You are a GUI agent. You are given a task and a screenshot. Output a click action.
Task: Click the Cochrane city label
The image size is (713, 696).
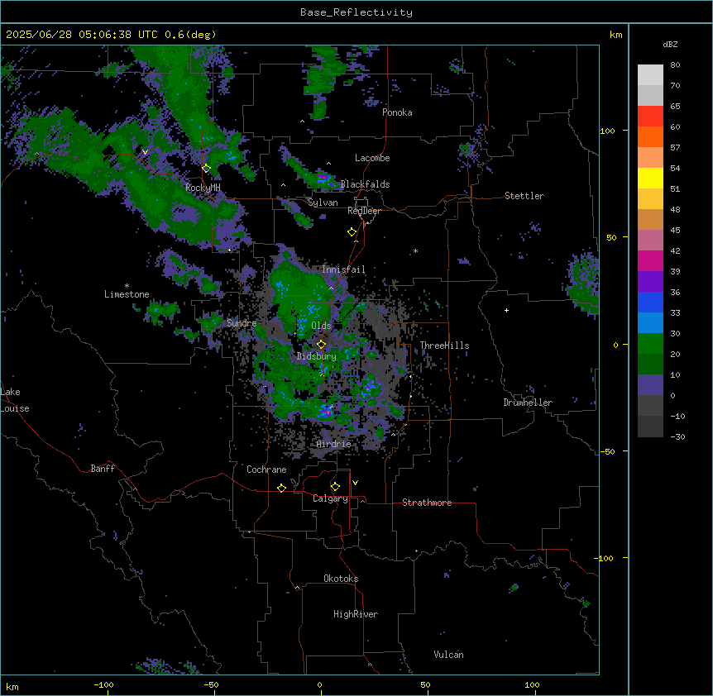pyautogui.click(x=266, y=470)
